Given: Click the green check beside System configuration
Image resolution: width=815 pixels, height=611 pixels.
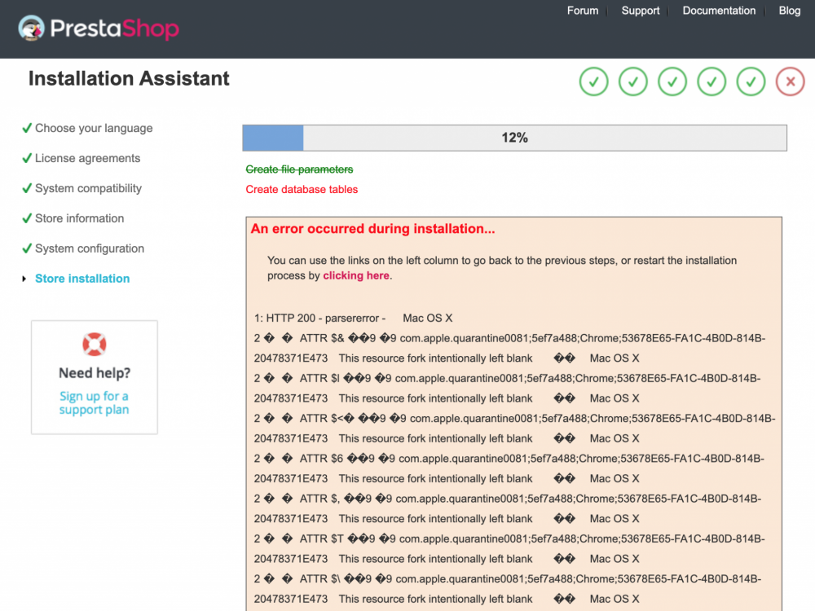Looking at the screenshot, I should pos(27,248).
